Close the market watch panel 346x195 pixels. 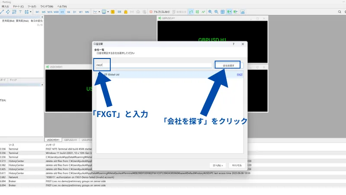tap(42, 17)
